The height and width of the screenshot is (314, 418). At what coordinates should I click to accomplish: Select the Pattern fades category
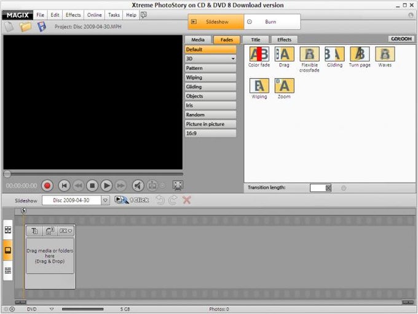(x=210, y=68)
